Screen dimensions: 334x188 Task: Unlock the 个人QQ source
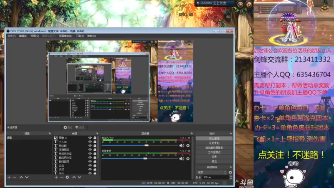95,142
